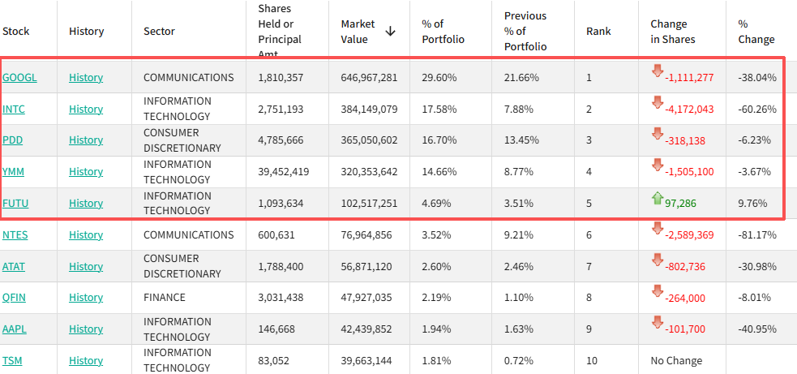The image size is (797, 374).
Task: Click the red down arrow in the QFIN row
Action: pyautogui.click(x=658, y=291)
